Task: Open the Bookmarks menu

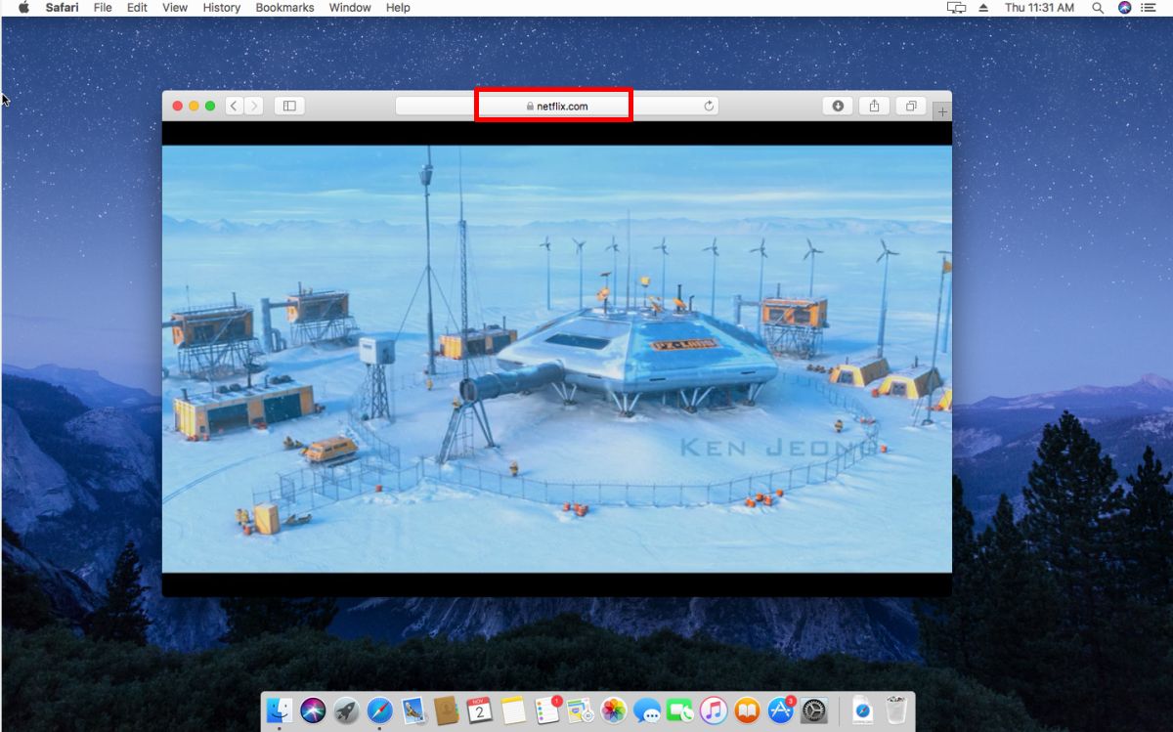Action: 284,8
